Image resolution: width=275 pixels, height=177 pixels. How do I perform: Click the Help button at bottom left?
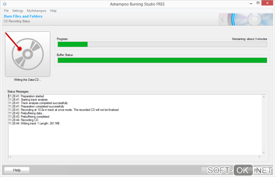click(17, 170)
